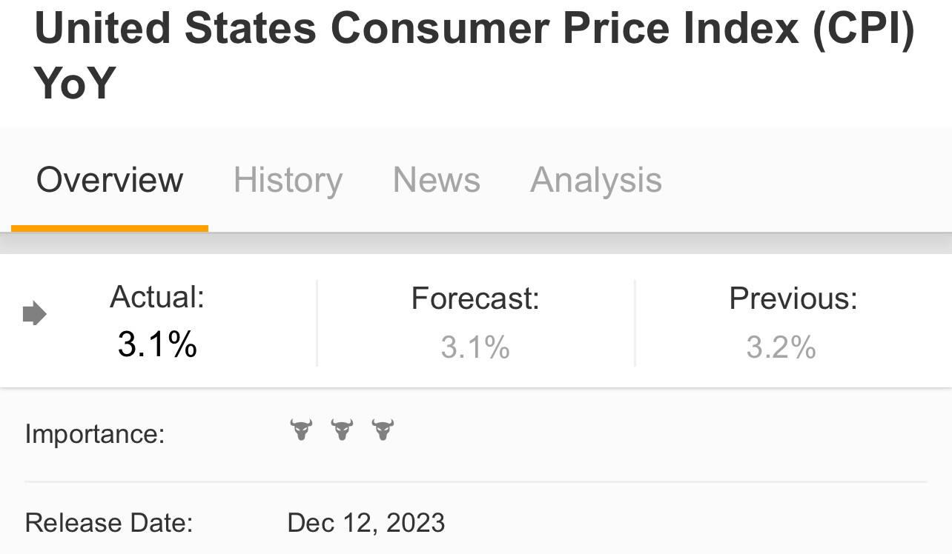Click the "Importance:" label
Viewport: 952px width, 554px height.
[x=95, y=434]
